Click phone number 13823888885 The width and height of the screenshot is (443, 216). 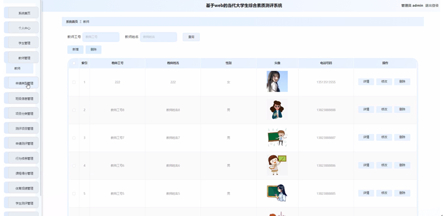(326, 194)
